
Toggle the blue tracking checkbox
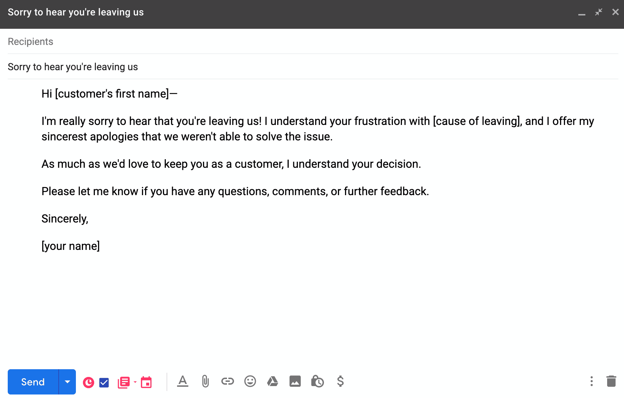104,382
